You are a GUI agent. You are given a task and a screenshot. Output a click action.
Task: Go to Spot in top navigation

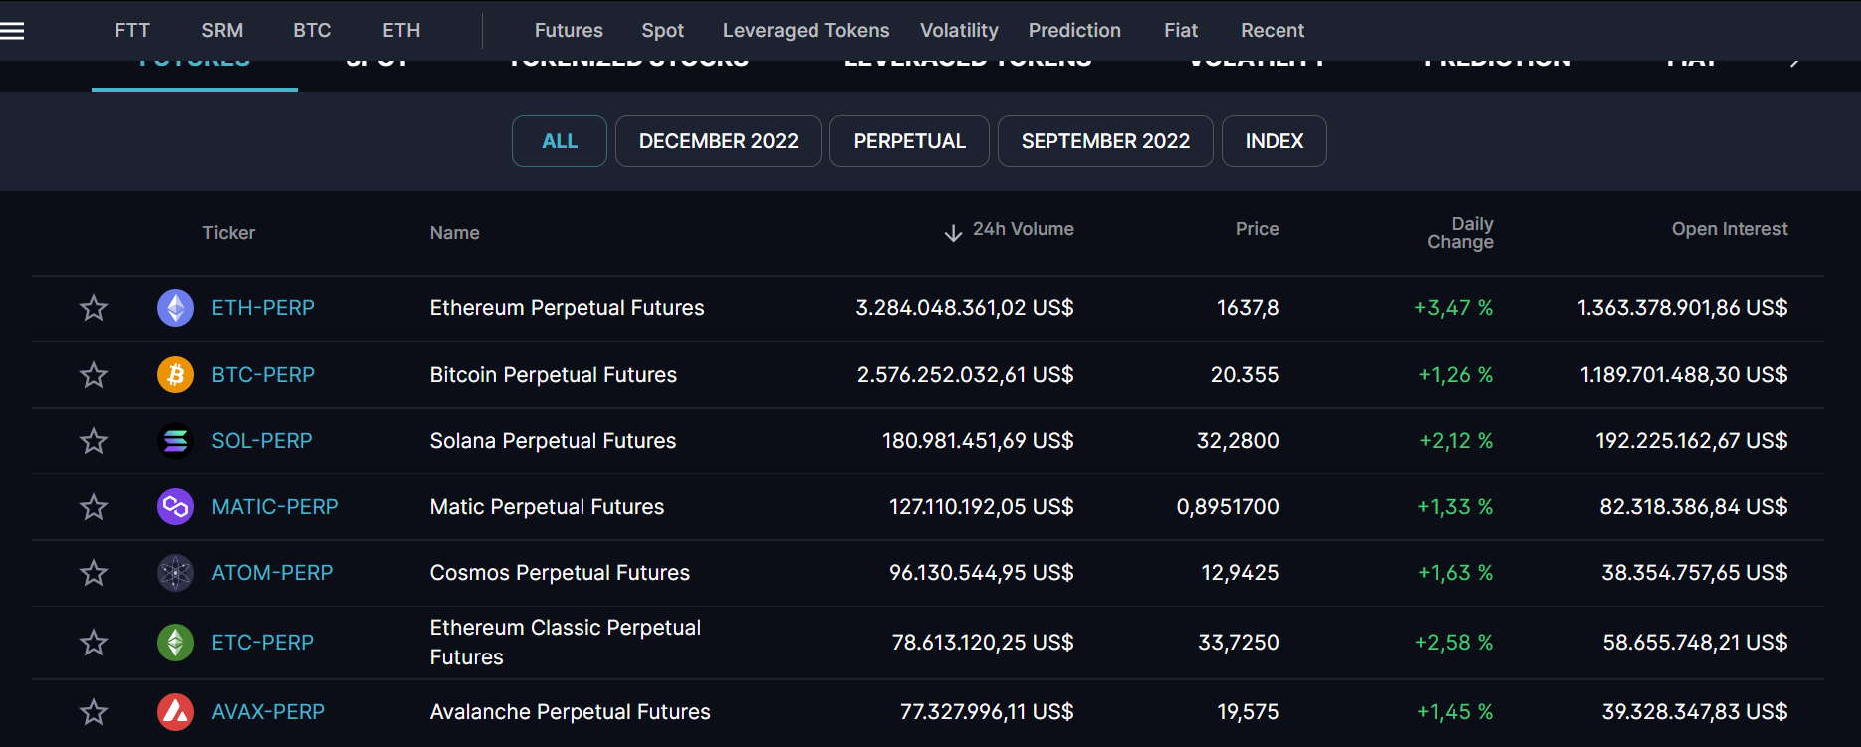(x=662, y=31)
